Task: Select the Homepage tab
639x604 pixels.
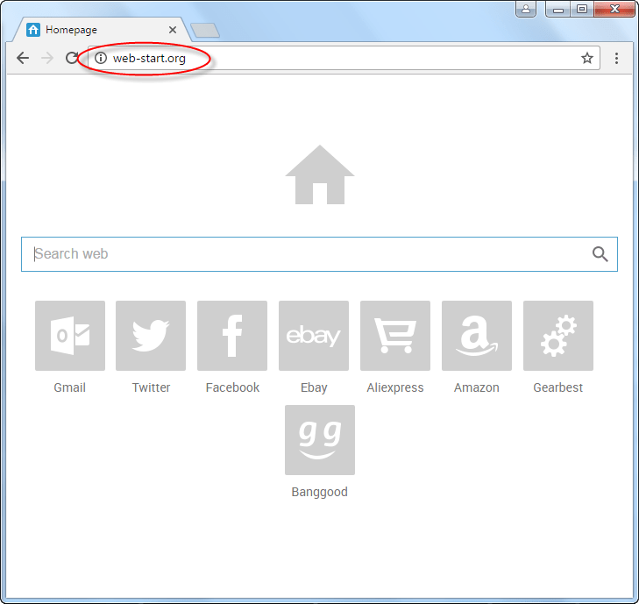Action: point(102,30)
